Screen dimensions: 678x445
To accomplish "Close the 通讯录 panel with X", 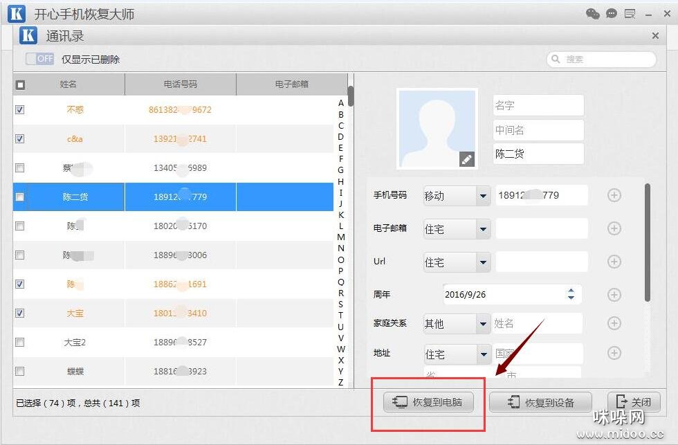I will click(x=656, y=35).
